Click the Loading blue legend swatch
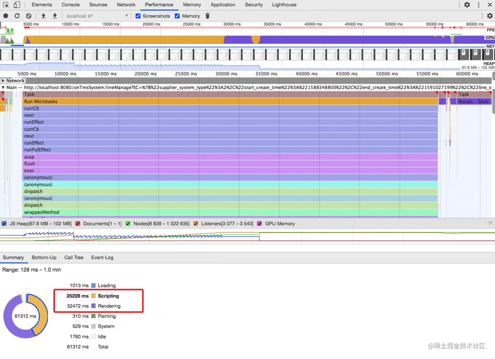 93,285
